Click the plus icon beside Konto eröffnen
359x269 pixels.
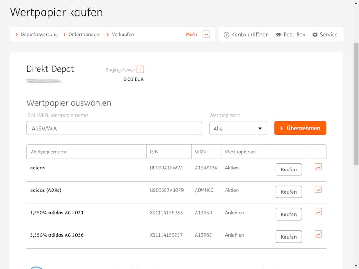pyautogui.click(x=227, y=35)
